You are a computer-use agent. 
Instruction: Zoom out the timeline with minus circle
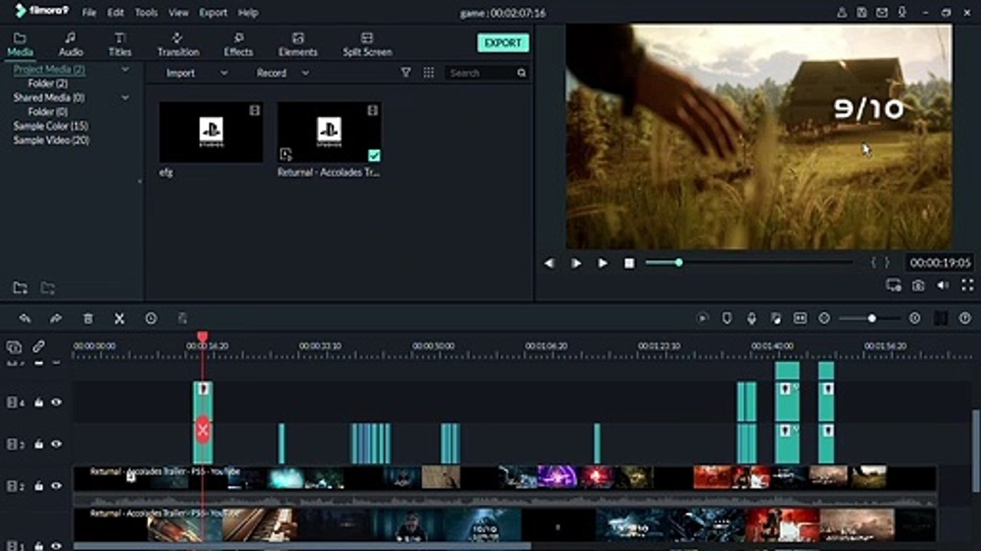(824, 318)
